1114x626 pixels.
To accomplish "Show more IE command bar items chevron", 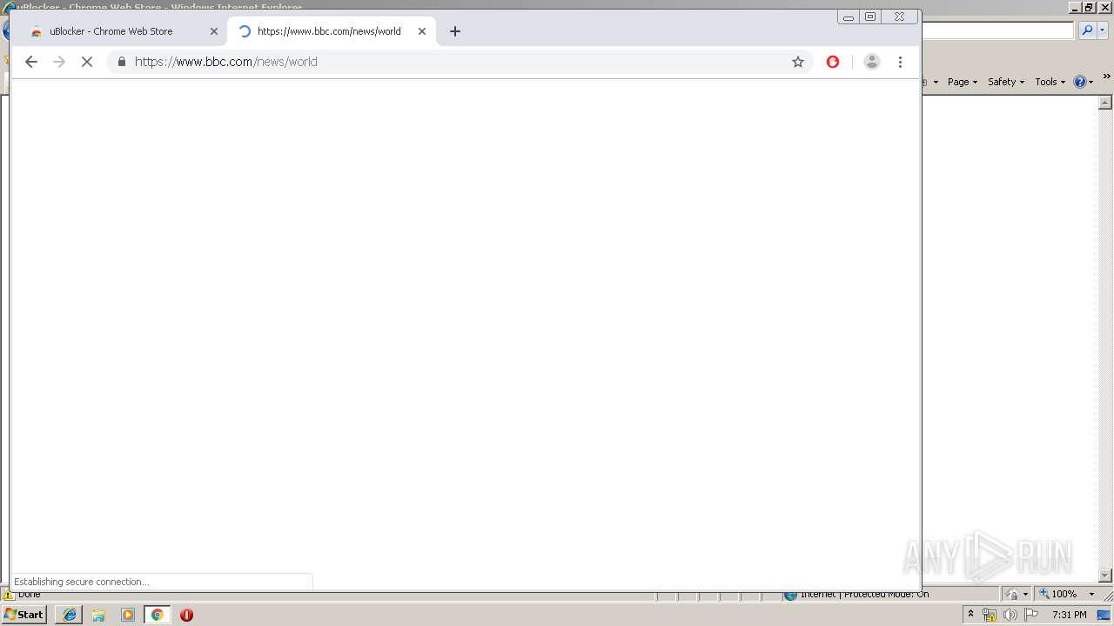I will coord(1107,77).
